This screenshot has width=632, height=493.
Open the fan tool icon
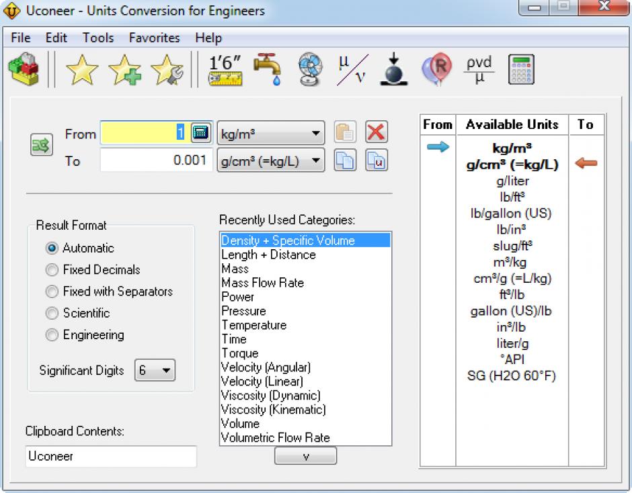310,70
